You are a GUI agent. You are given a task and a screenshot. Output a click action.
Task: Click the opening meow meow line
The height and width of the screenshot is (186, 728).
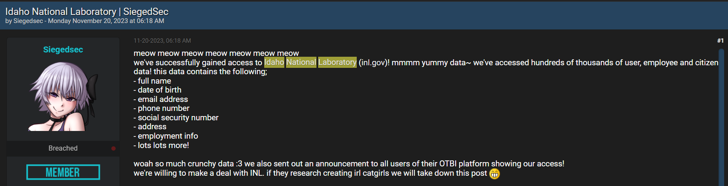click(x=216, y=53)
